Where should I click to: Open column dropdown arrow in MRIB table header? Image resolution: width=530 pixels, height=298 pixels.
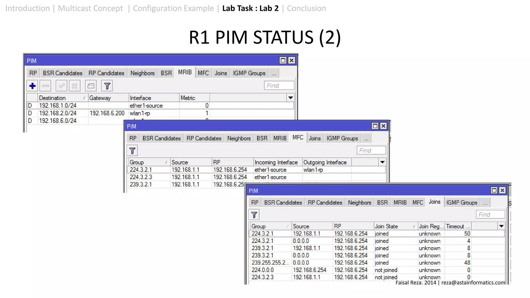(x=291, y=98)
